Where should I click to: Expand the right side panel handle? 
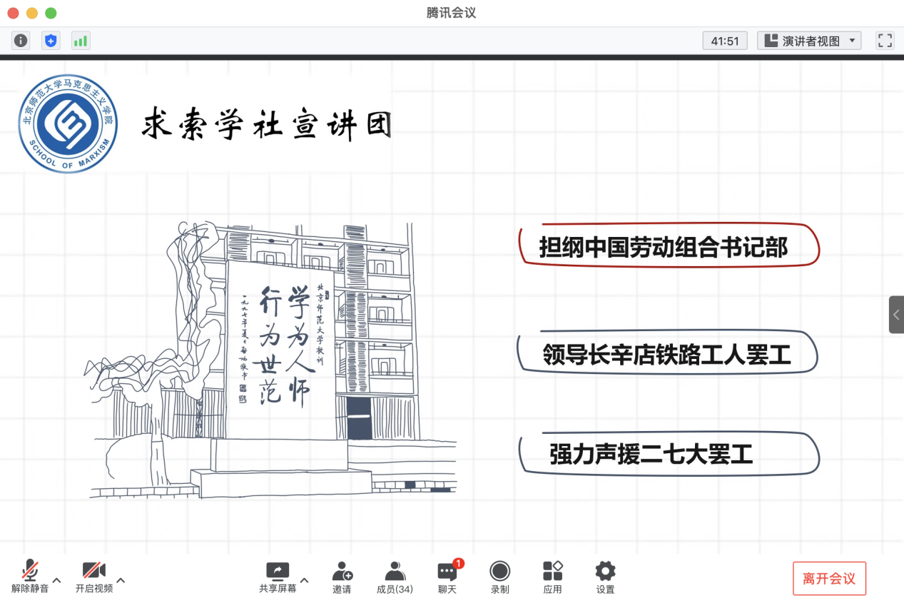tap(896, 315)
